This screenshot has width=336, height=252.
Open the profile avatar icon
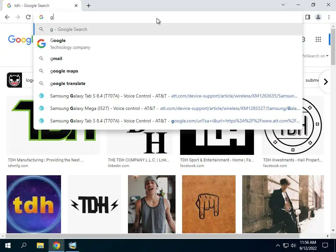[318, 17]
